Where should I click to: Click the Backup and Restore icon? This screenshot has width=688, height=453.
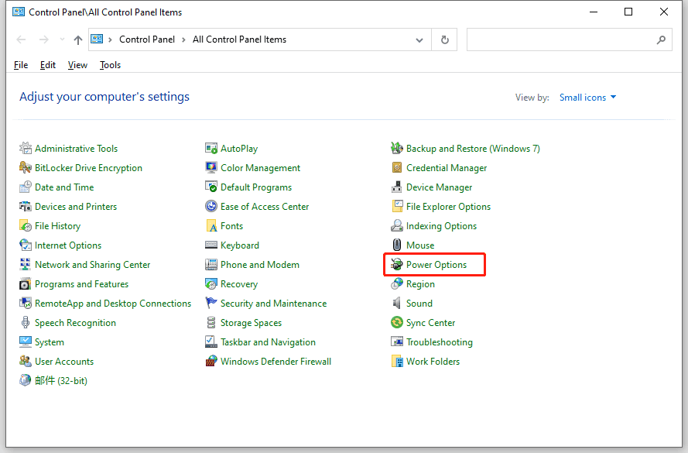(397, 149)
